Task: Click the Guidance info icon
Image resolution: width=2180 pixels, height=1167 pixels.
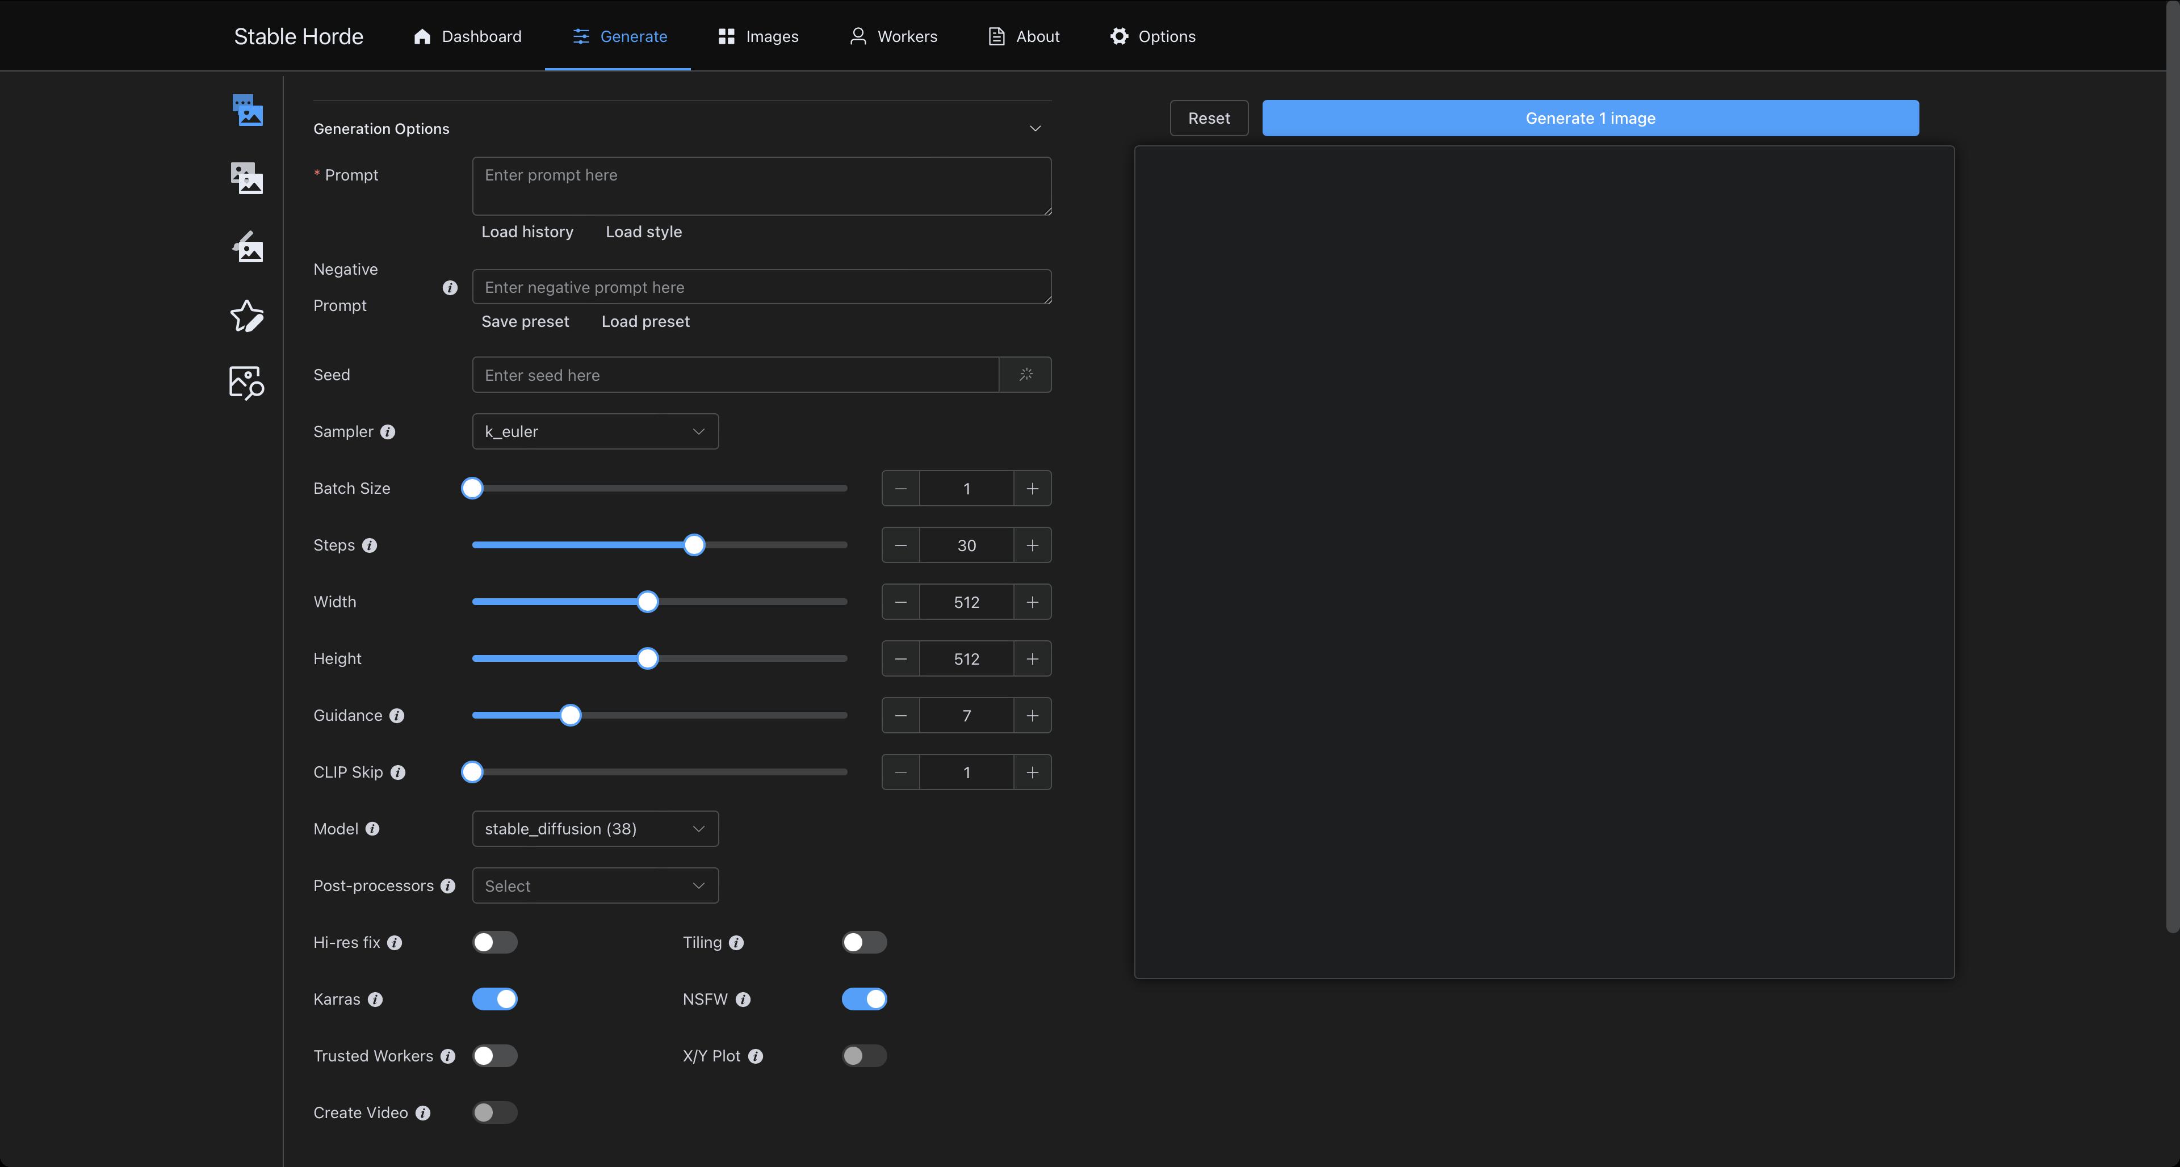Action: pyautogui.click(x=397, y=716)
